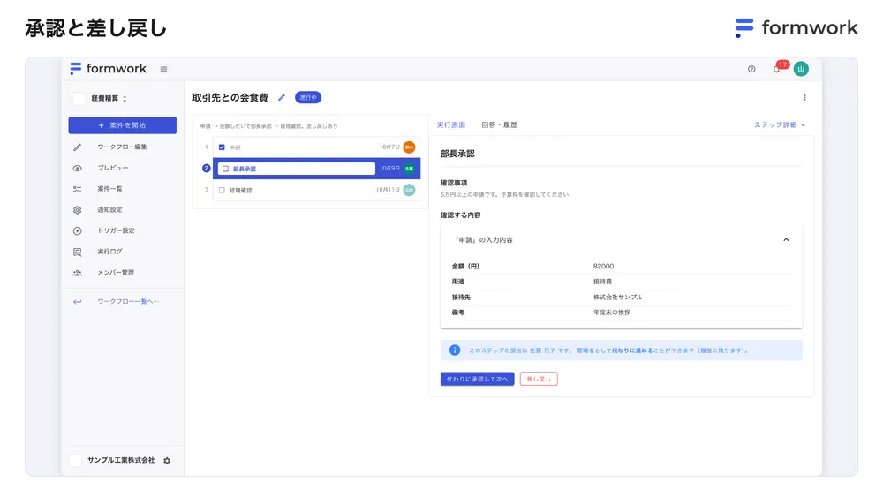Click the formwork logo in app header
This screenshot has height=498, width=883.
coord(108,69)
